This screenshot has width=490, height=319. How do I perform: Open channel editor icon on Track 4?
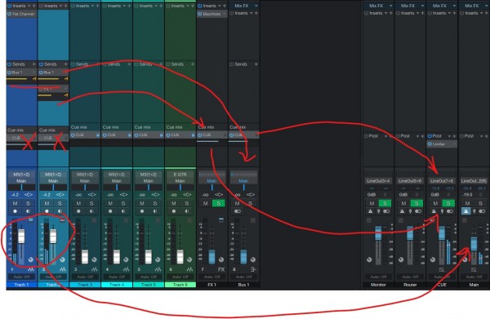(127, 269)
